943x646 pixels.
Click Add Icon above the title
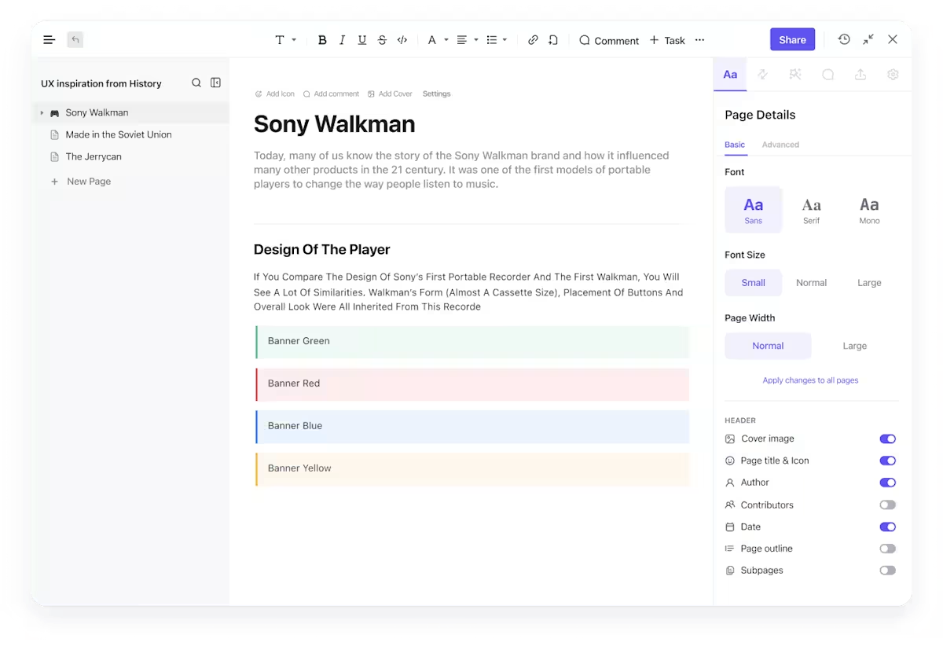(x=275, y=94)
